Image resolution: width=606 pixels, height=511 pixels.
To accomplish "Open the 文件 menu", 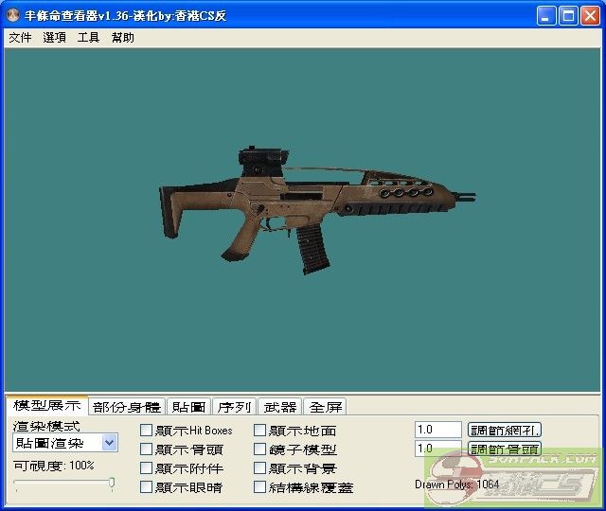I will tap(20, 38).
